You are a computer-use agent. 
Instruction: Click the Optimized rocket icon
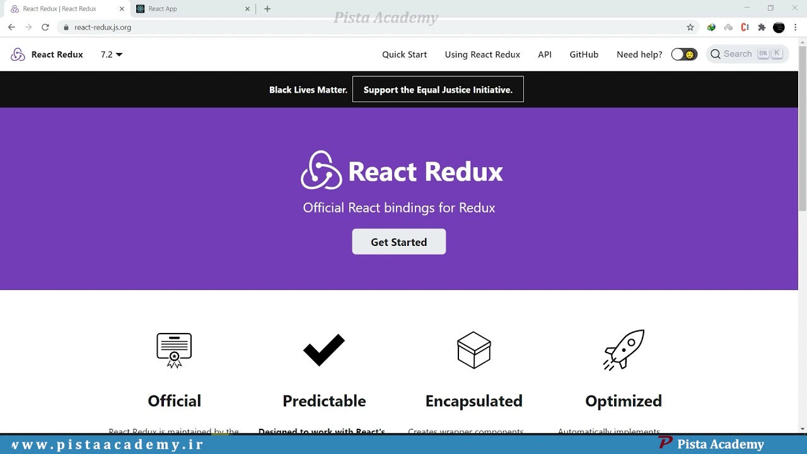coord(624,350)
